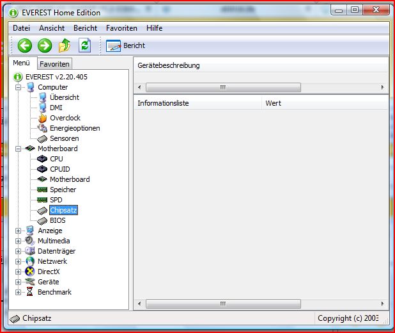Click the Overclock flame icon
The image size is (395, 333).
[x=42, y=118]
